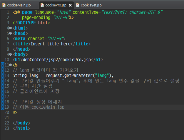Click the '// lang 파라미터 값 가져오기' comment

46,70
